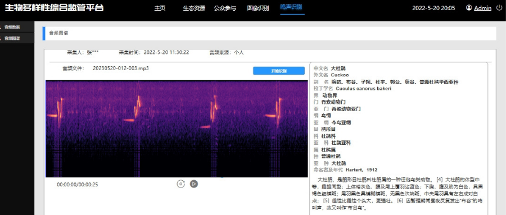Click the collection time 2022-5-20 11:30:22

[166, 52]
